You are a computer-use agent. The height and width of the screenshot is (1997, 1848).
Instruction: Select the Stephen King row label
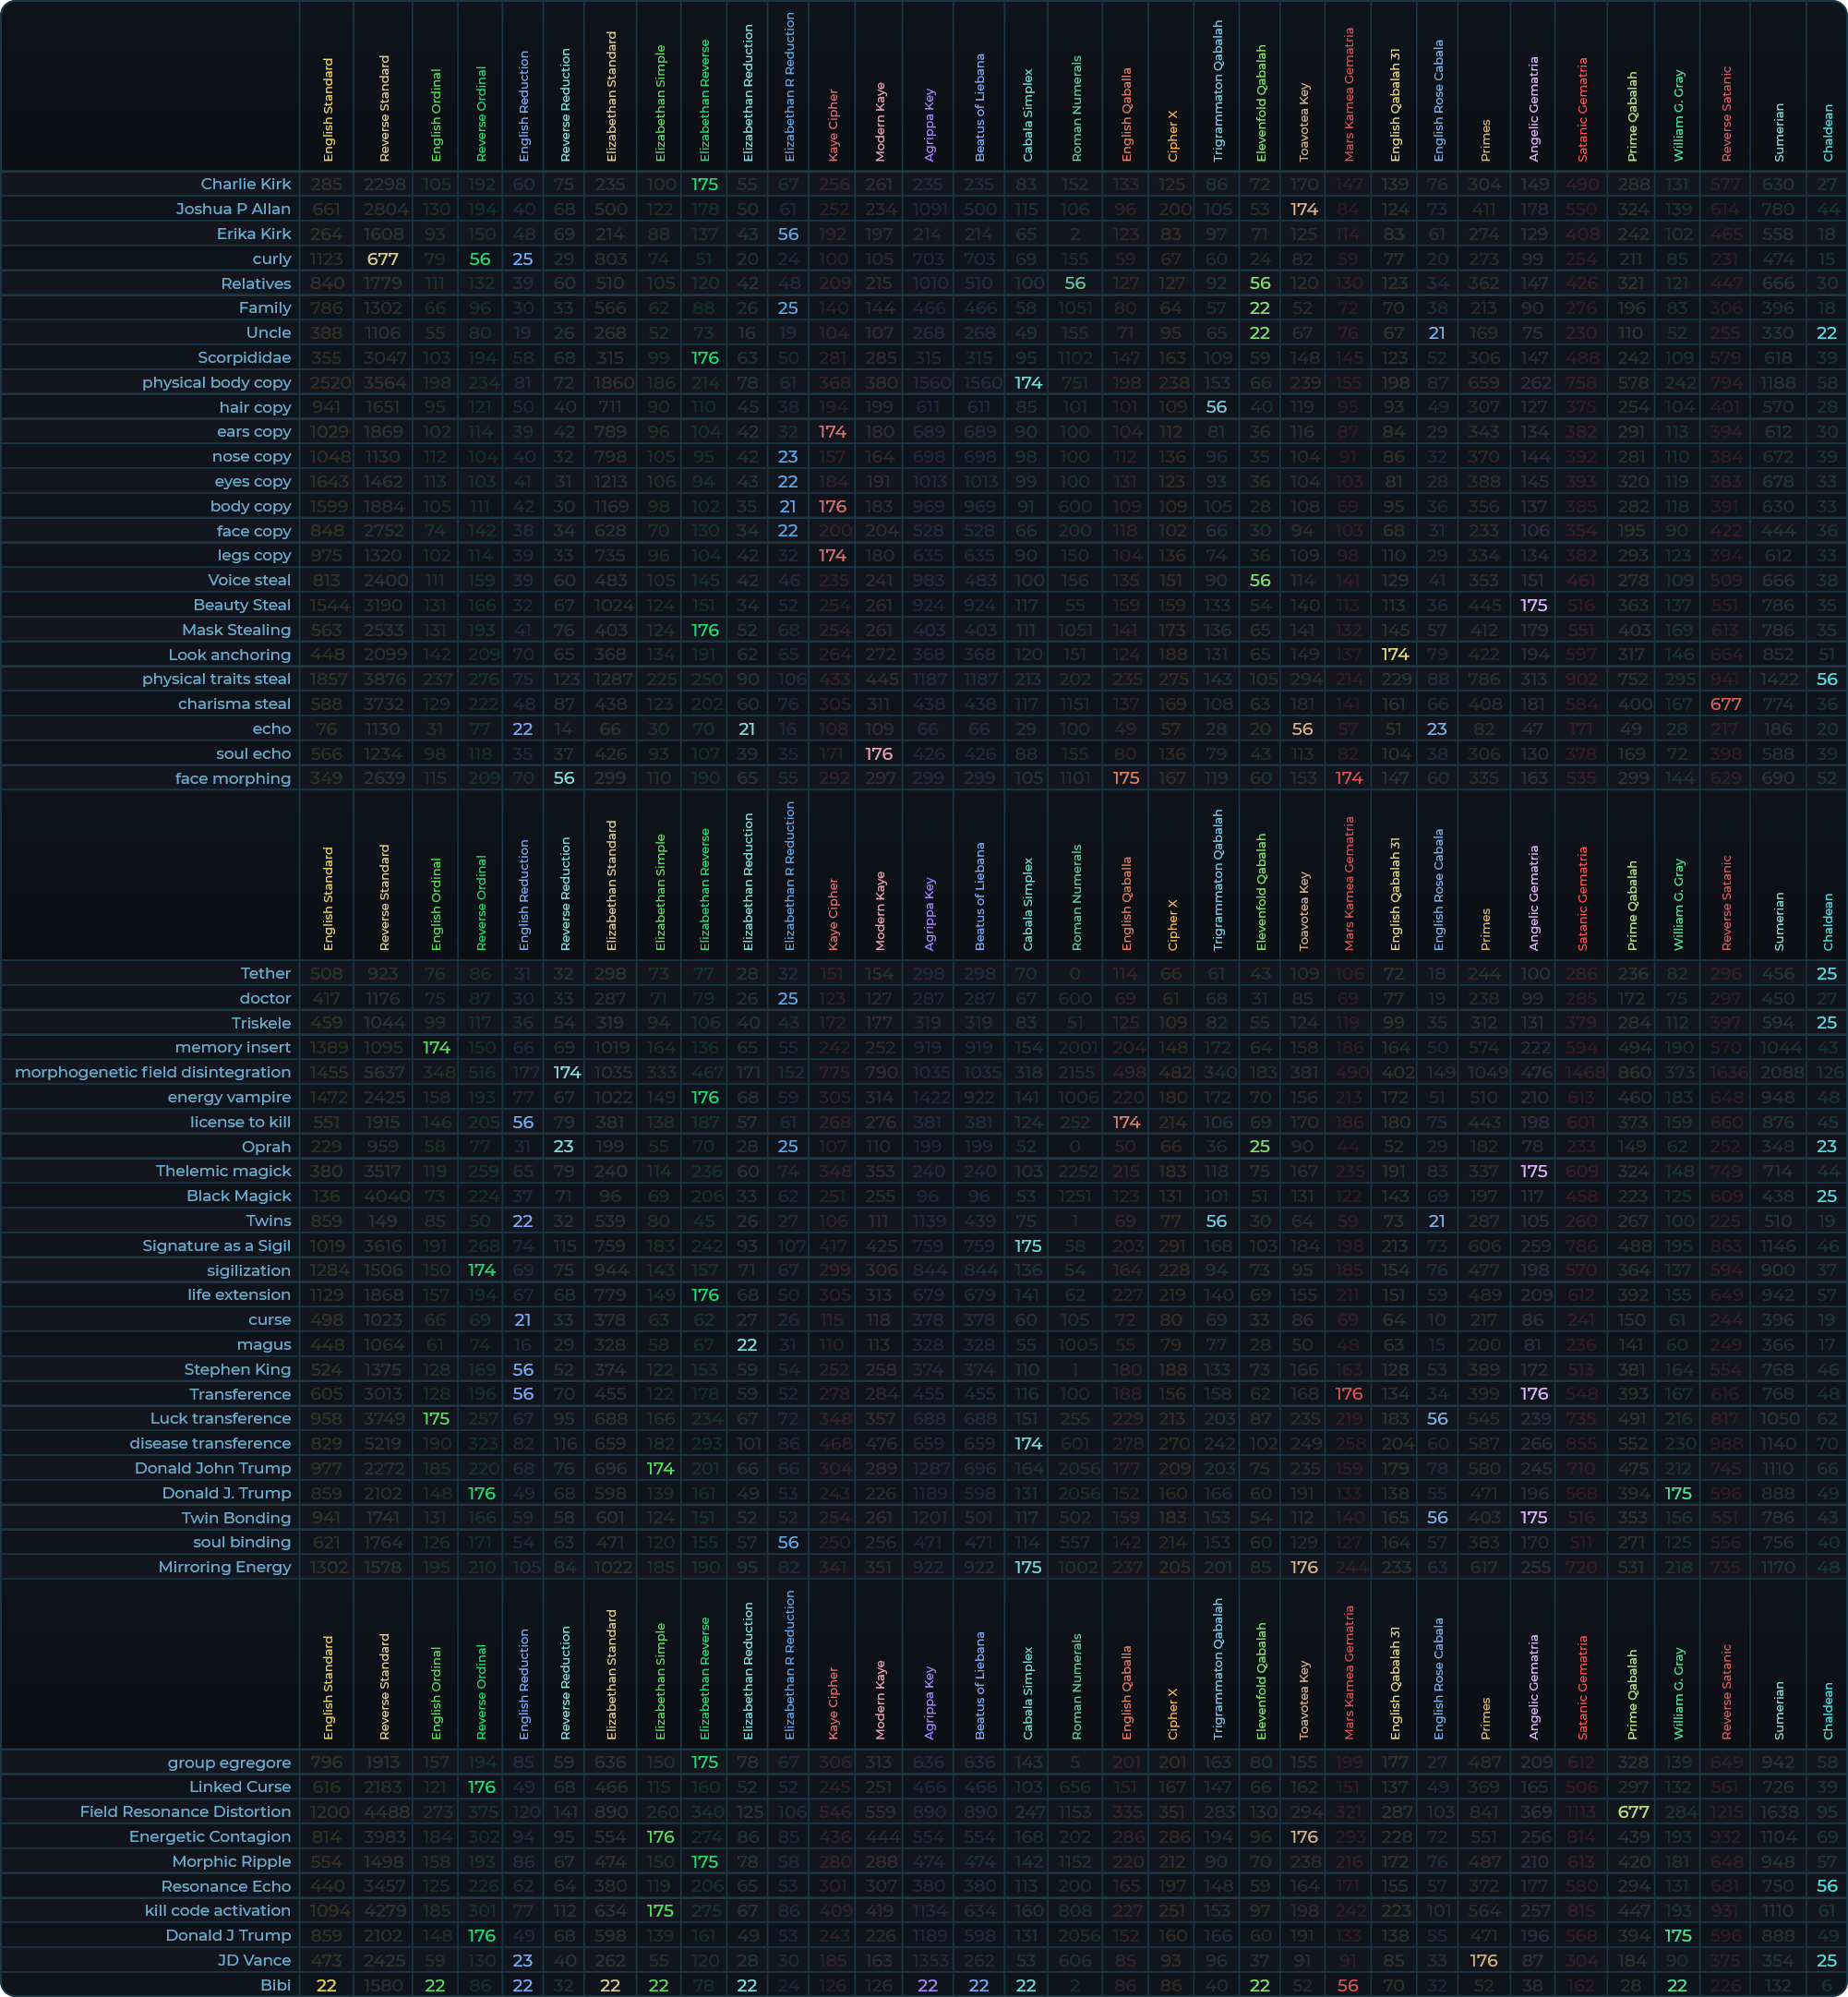pyautogui.click(x=237, y=1370)
